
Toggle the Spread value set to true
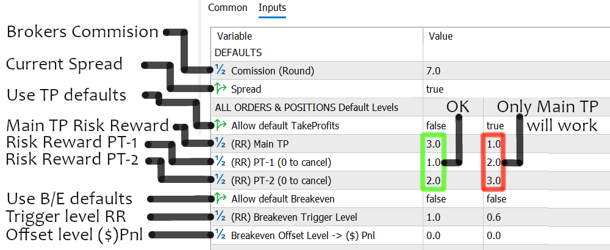435,89
